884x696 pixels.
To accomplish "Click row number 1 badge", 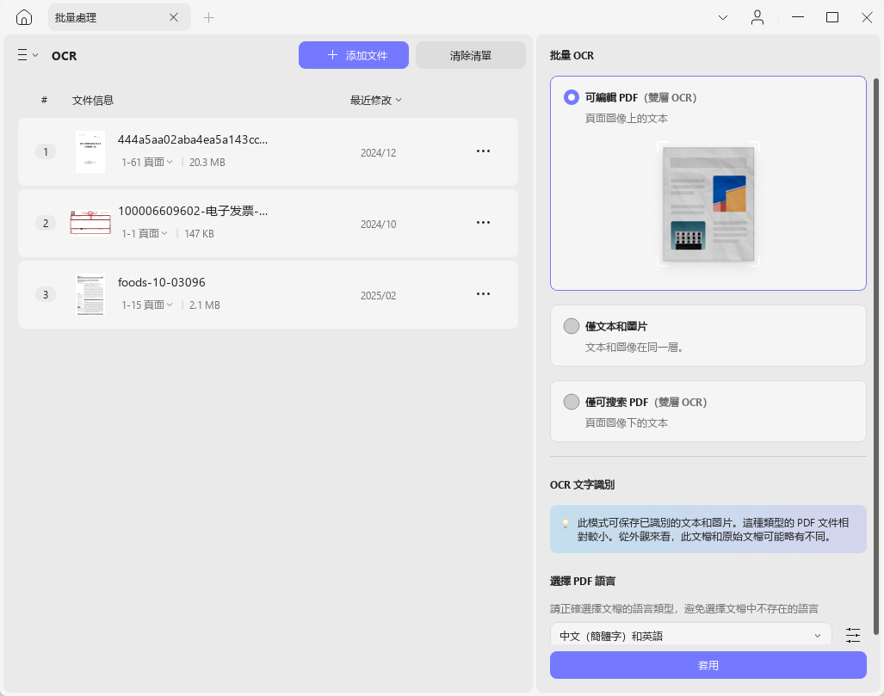I will (46, 151).
